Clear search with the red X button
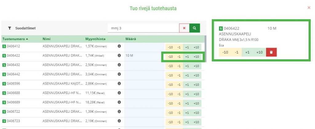This screenshot has height=129, width=315. 184,28
